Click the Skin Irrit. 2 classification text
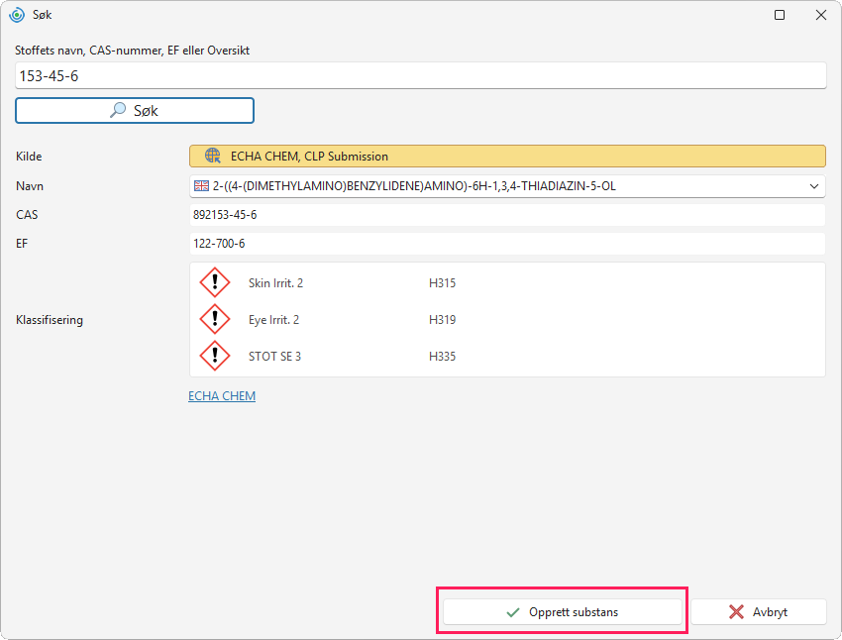Viewport: 842px width, 640px height. tap(275, 283)
